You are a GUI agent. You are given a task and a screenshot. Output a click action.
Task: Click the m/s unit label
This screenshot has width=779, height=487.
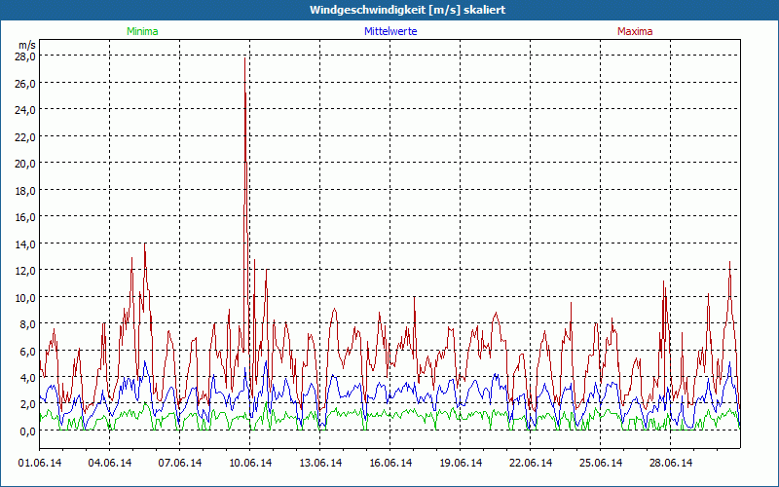pos(26,45)
